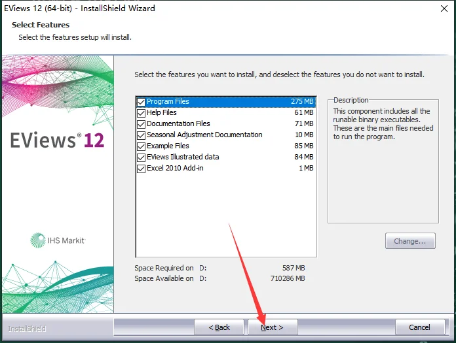Select the Seasonal Adjustment Documentation feature name
Image resolution: width=456 pixels, height=343 pixels.
[x=204, y=135]
